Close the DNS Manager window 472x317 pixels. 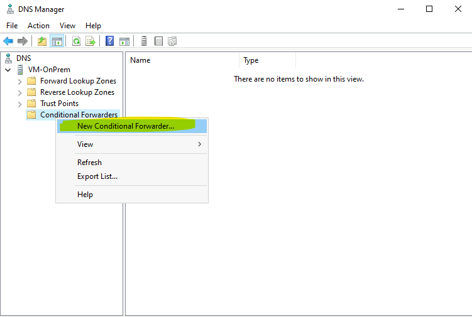[x=458, y=9]
